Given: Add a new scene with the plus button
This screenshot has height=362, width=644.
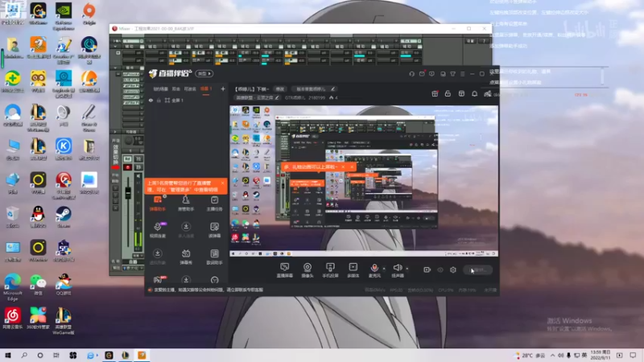Looking at the screenshot, I should (x=223, y=89).
